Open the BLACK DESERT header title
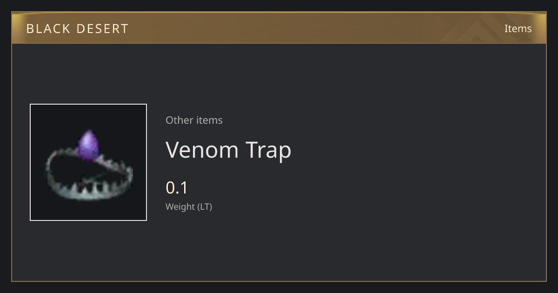Image resolution: width=558 pixels, height=293 pixels. click(x=77, y=29)
